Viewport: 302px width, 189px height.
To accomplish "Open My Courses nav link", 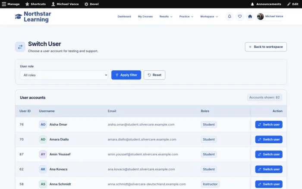I will [145, 16].
